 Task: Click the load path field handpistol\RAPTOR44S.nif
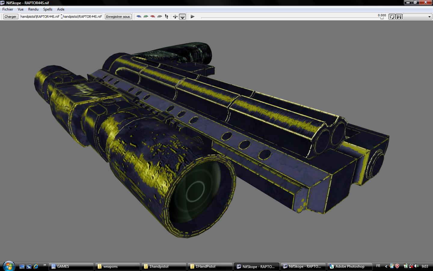[40, 17]
